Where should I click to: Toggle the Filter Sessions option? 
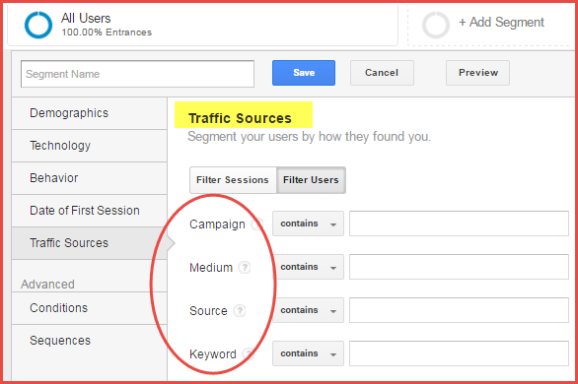coord(233,180)
